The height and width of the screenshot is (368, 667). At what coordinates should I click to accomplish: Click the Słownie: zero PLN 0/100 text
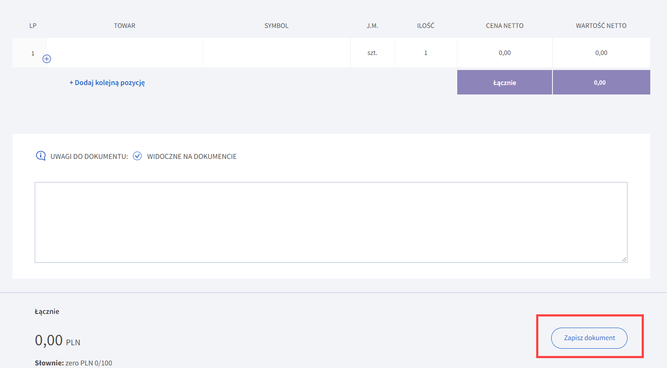click(x=73, y=363)
